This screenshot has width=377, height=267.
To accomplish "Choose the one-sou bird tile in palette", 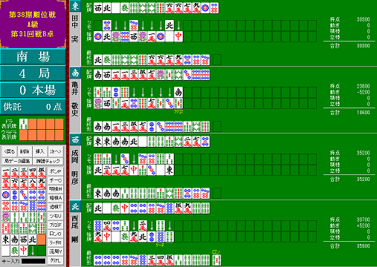I will 6,217.
